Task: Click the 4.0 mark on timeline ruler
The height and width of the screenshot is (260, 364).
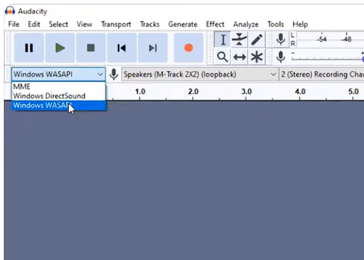Action: 300,92
